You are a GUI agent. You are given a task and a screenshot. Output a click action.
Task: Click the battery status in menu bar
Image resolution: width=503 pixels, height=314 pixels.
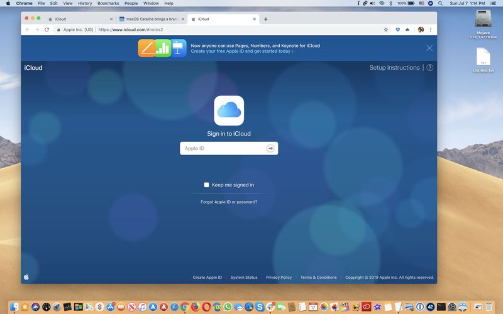point(406,3)
